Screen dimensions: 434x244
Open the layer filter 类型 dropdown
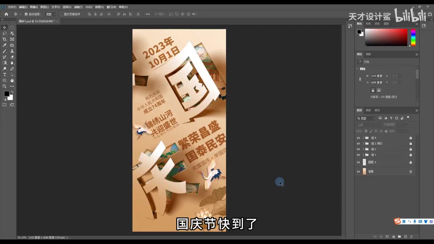(x=366, y=118)
